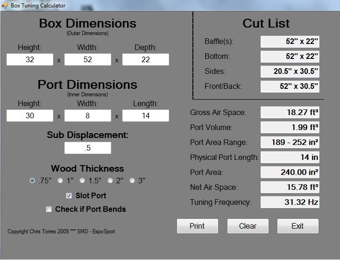Click the Cut List heading

pos(266,23)
